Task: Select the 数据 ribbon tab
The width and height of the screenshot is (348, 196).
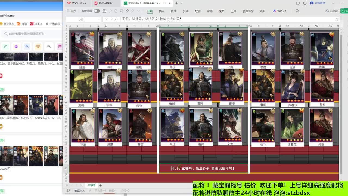Action: click(198, 11)
